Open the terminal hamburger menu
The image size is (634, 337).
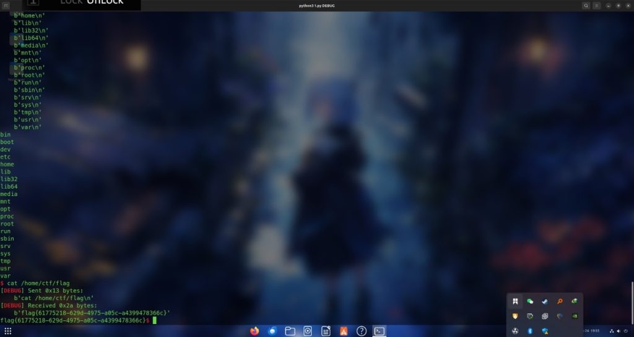(597, 6)
